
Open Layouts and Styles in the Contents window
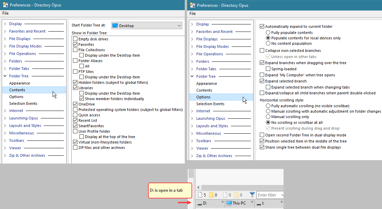point(25,126)
